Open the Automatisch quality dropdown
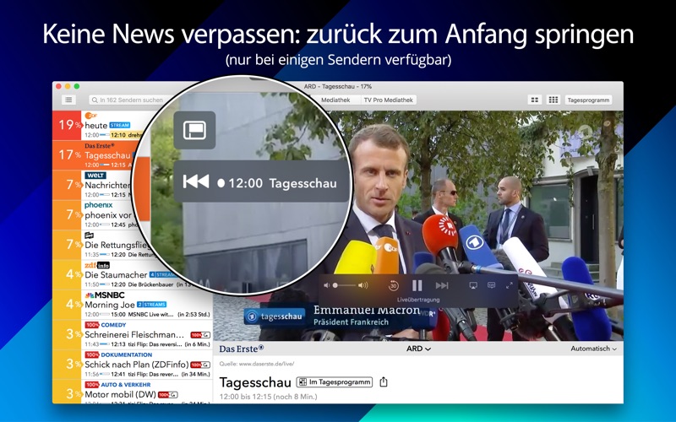Image resolution: width=676 pixels, height=422 pixels. pos(594,349)
